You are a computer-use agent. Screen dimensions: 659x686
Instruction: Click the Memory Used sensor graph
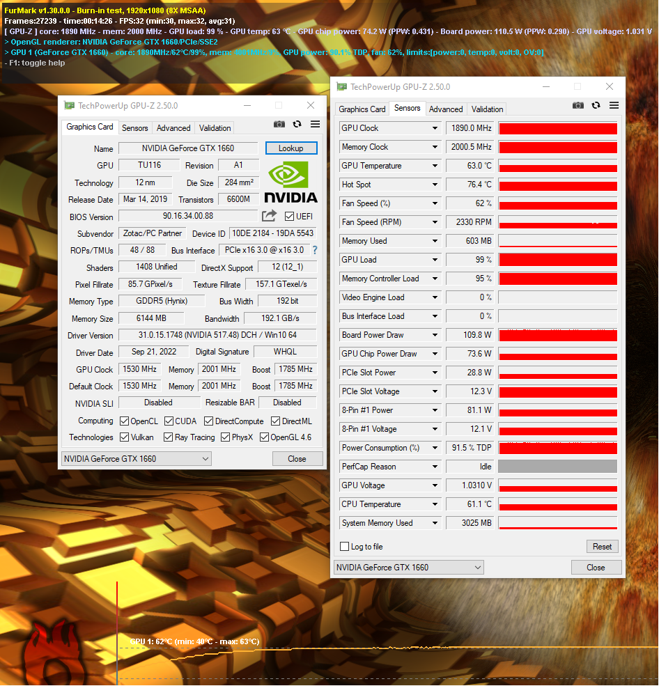558,241
